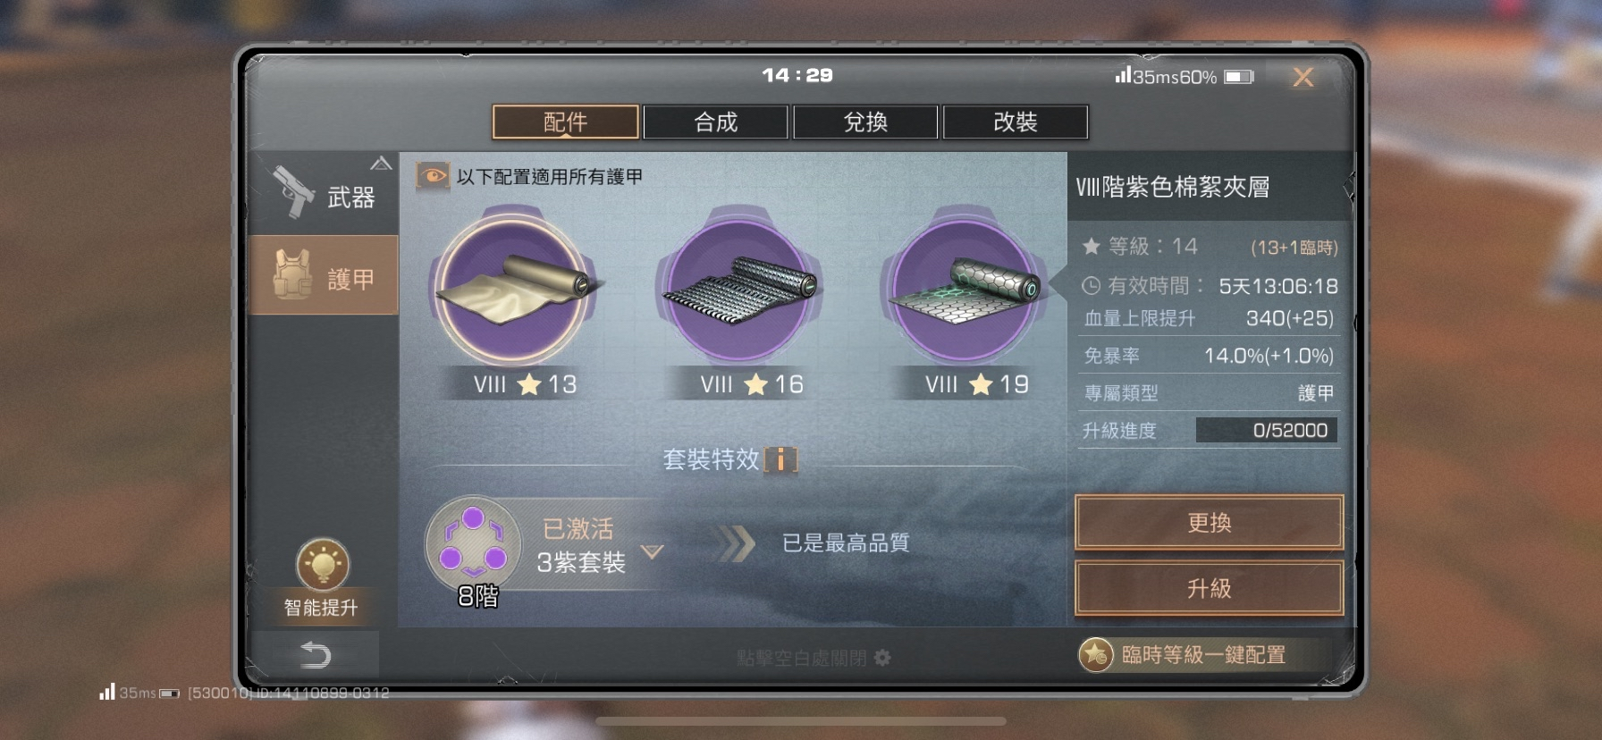This screenshot has height=740, width=1602.
Task: Close the panel with the orange X
Action: [x=1303, y=78]
